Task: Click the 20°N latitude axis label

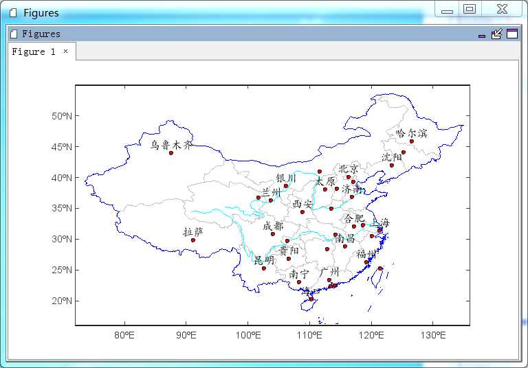Action: (x=62, y=301)
